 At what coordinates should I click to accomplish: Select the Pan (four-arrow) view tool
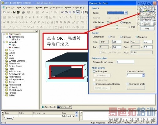click(70, 12)
